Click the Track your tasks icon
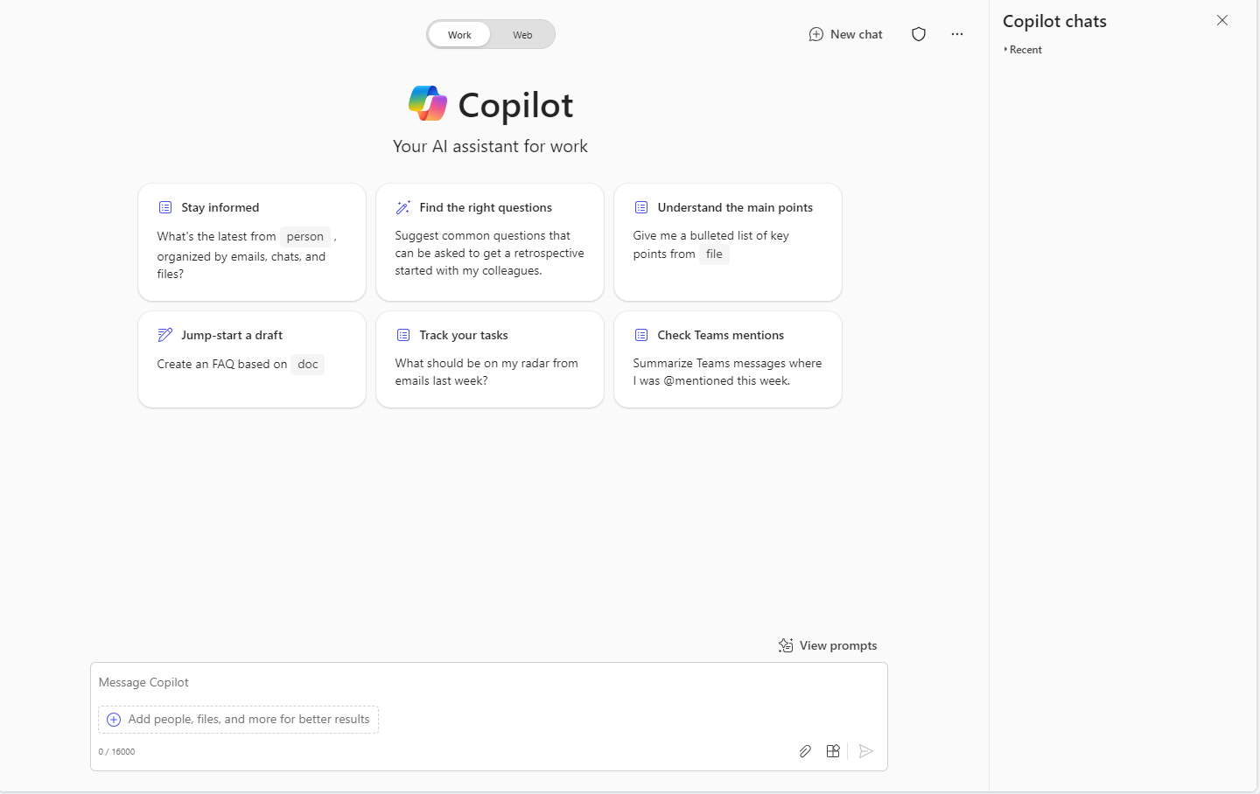 tap(403, 335)
